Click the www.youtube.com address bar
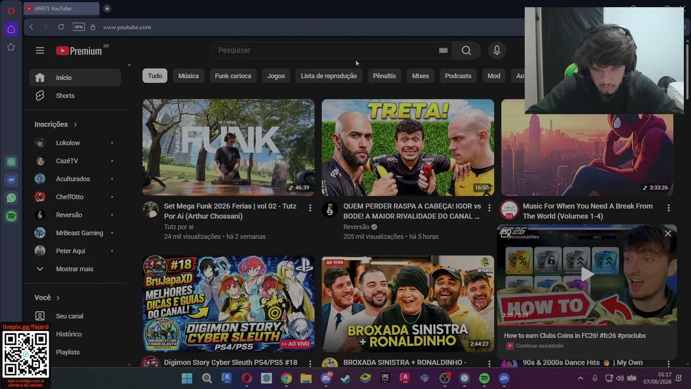 coord(127,27)
